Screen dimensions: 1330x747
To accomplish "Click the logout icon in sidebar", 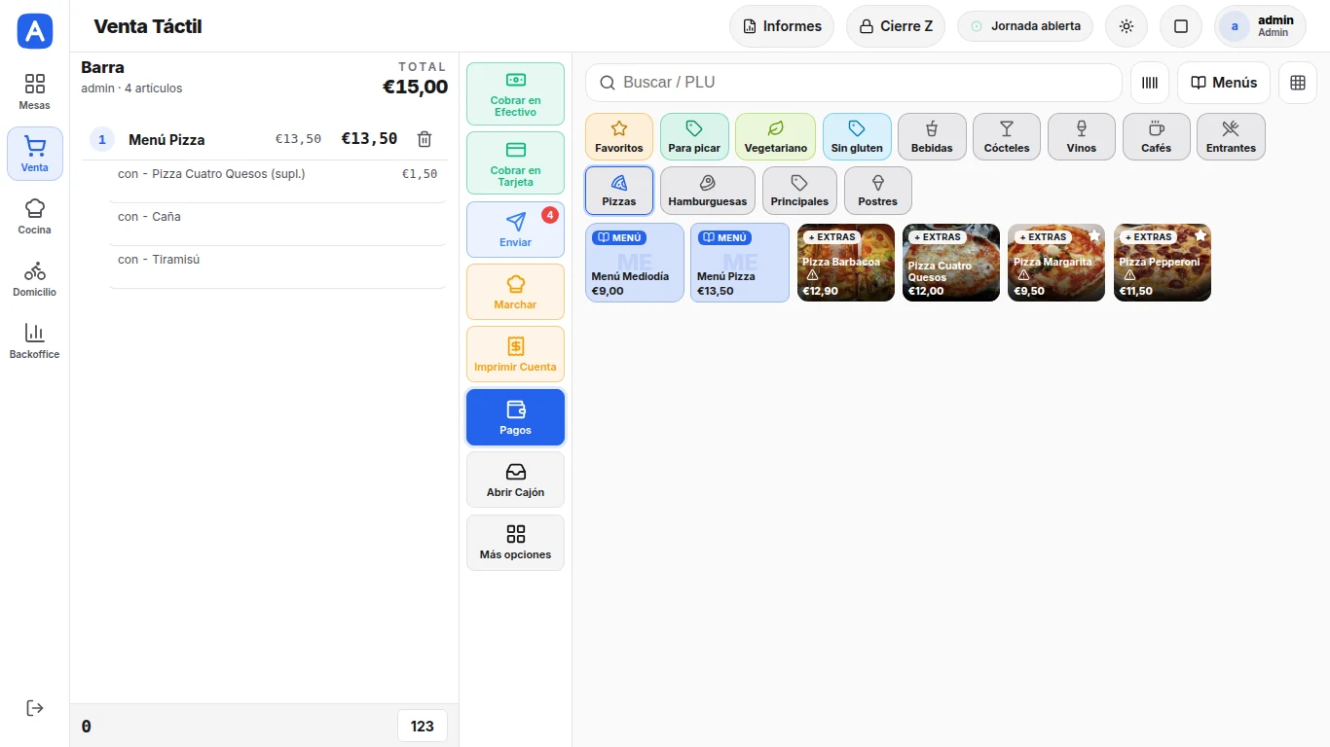I will pyautogui.click(x=35, y=708).
